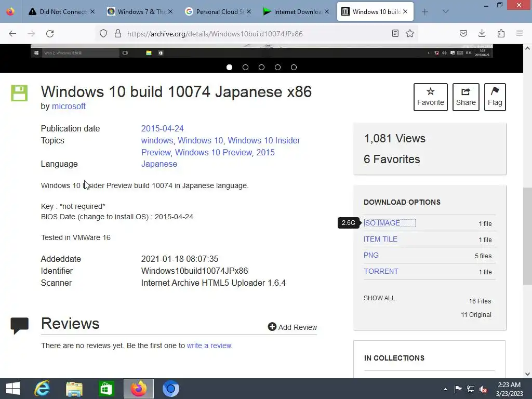Reload the page with the refresh icon
This screenshot has width=532, height=399.
50,34
